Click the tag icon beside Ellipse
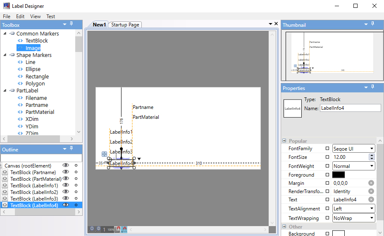This screenshot has height=236, width=384. [20, 69]
